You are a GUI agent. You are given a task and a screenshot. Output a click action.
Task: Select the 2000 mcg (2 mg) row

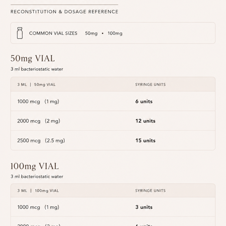coord(113,121)
